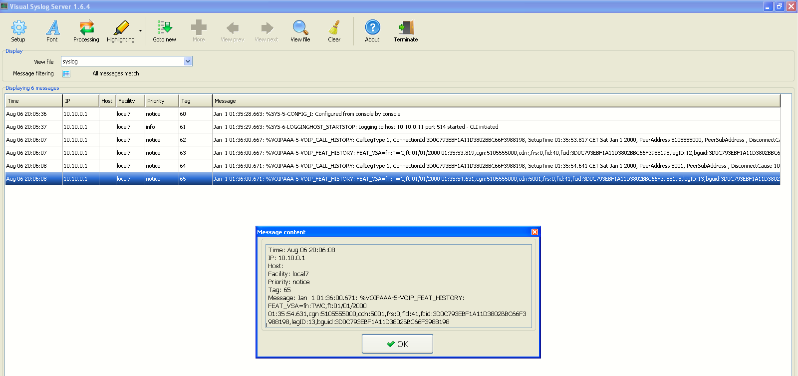Close the Message content dialog

pos(534,232)
